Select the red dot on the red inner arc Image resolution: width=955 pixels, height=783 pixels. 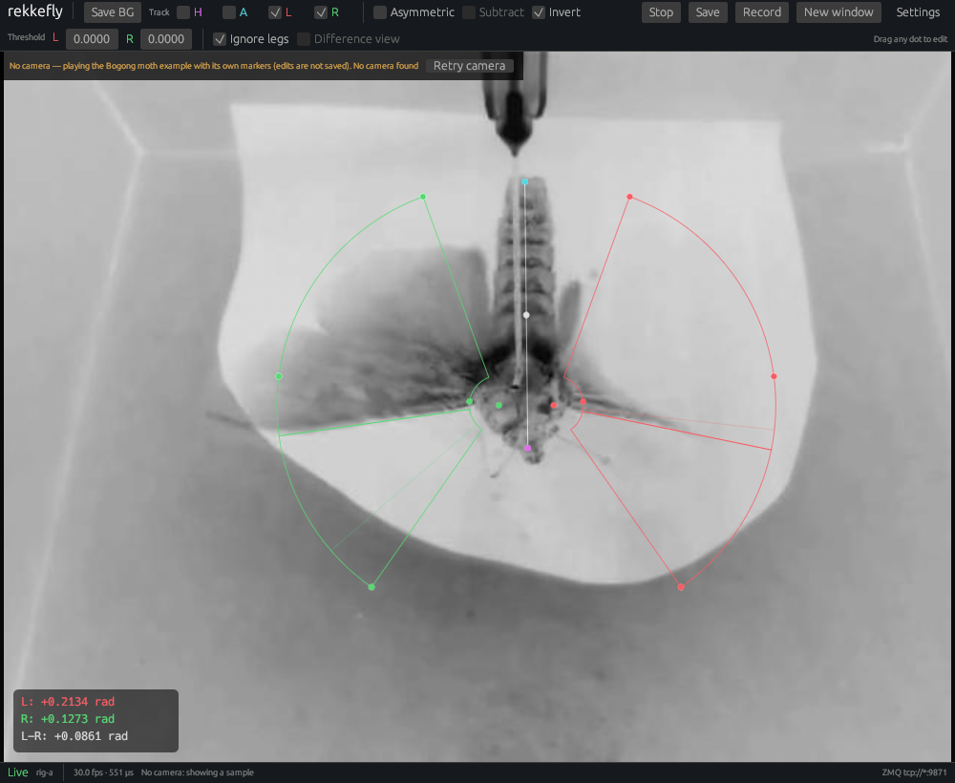583,402
